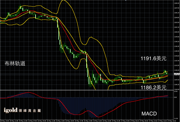Click the igold logo watermark
The width and height of the screenshot is (180, 122).
coord(10,110)
